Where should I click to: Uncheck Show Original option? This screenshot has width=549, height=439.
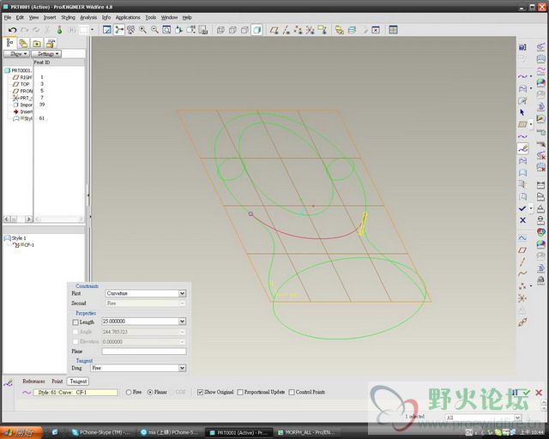click(x=200, y=392)
